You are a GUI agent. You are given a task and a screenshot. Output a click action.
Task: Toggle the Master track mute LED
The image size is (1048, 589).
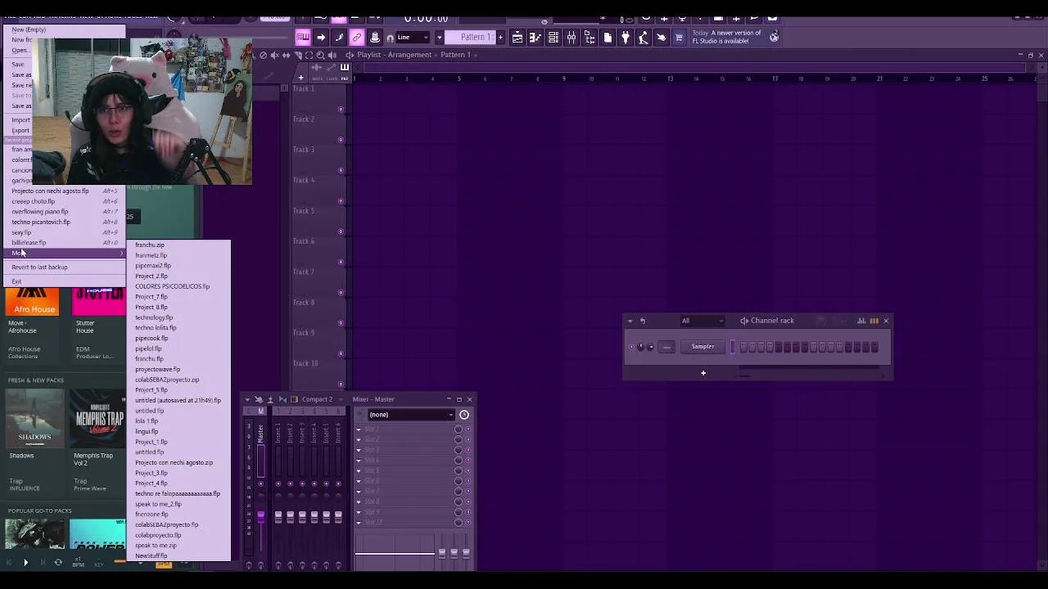[261, 483]
